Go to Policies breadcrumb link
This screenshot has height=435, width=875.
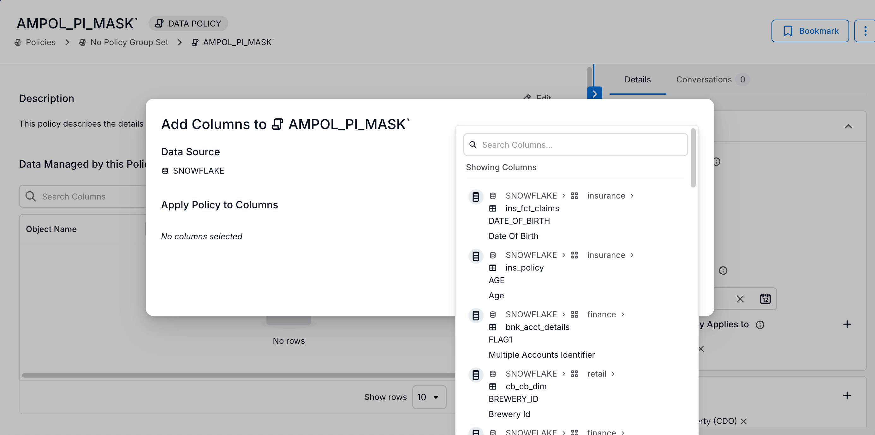40,42
